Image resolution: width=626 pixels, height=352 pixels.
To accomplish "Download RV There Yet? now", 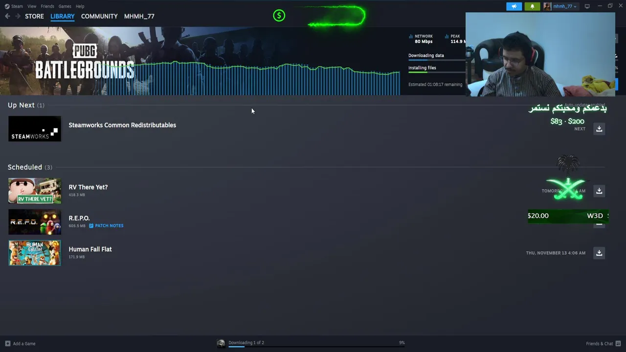I will [599, 191].
